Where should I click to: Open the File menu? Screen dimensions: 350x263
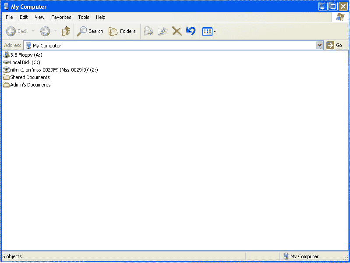(9, 17)
